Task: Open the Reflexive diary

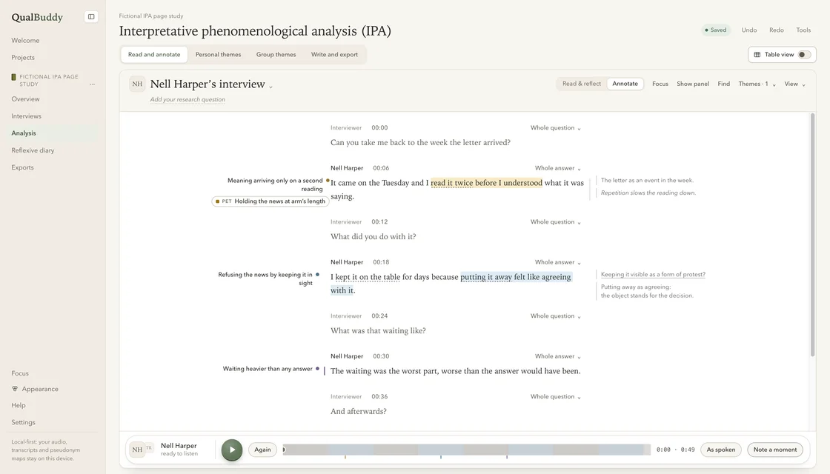Action: coord(33,150)
